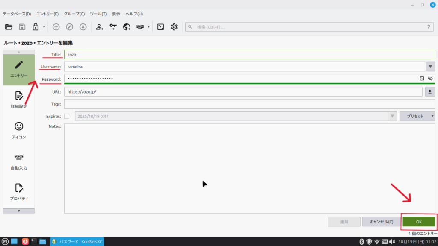
Task: Toggle password visibility eye icon
Action: [430, 79]
